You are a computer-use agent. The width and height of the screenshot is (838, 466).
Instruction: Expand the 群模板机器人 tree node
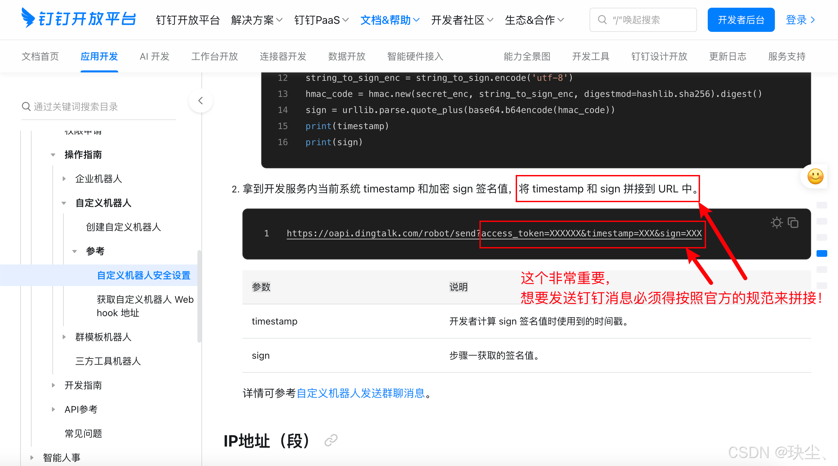coord(64,337)
